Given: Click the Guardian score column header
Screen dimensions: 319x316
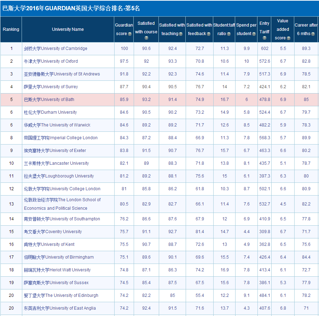Looking at the screenshot, I should (x=124, y=29).
